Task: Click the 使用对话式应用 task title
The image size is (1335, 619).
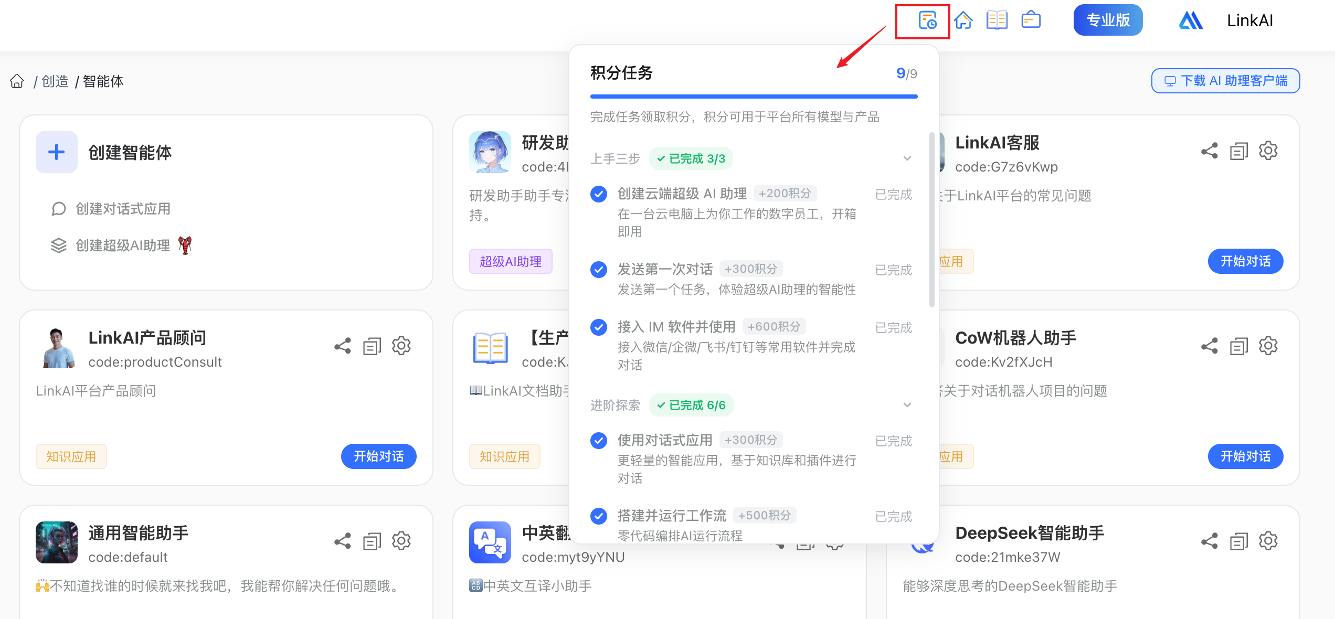Action: [665, 440]
